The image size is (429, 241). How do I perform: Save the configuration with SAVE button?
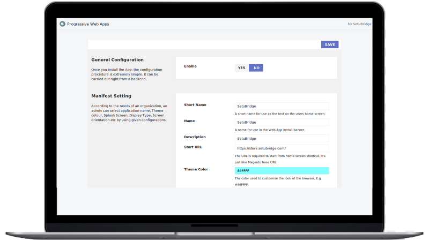pos(330,44)
